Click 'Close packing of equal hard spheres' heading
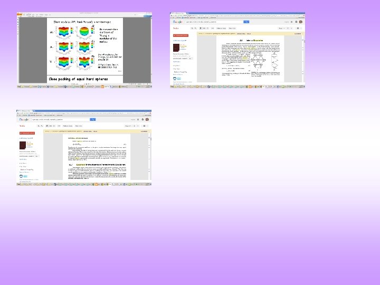The image size is (380, 285). tap(78, 79)
